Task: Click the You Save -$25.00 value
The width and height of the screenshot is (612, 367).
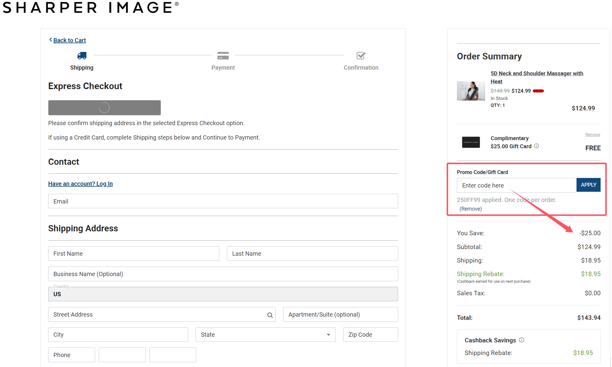Action: [589, 233]
